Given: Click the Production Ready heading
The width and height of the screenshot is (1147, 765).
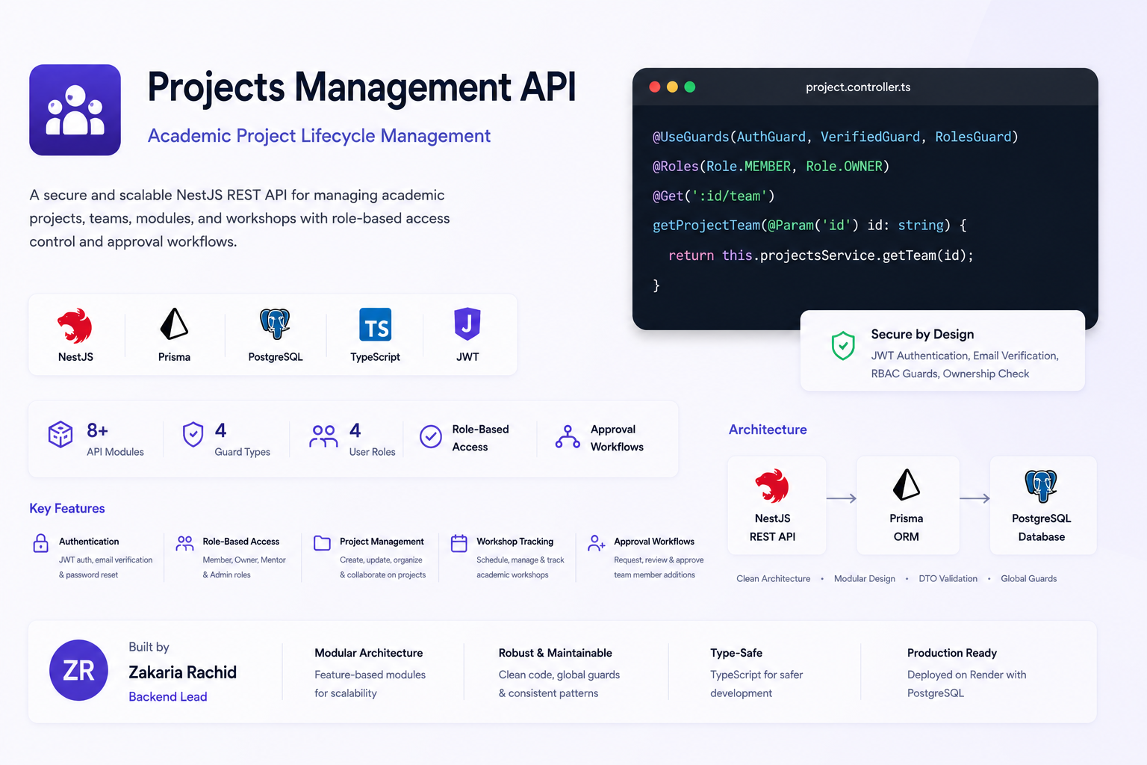Looking at the screenshot, I should click(952, 653).
